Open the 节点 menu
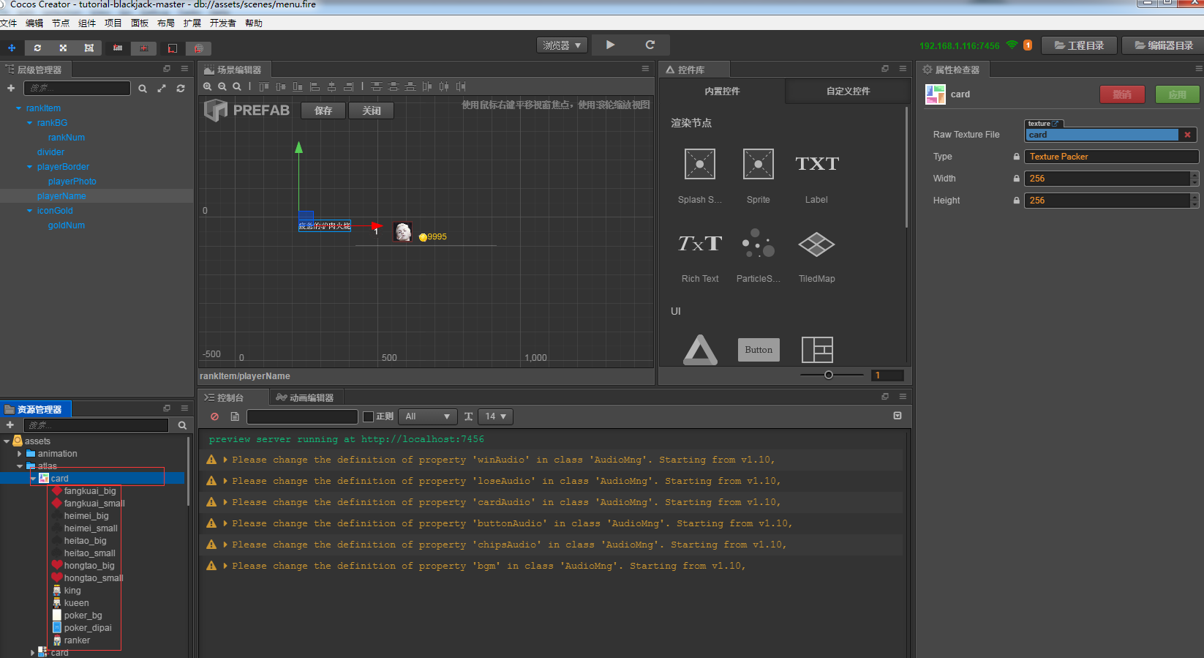Viewport: 1204px width, 658px height. [61, 23]
